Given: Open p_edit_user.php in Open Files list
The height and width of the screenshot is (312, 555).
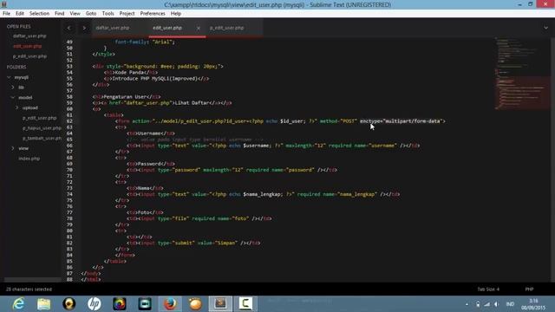Looking at the screenshot, I should click(x=29, y=56).
